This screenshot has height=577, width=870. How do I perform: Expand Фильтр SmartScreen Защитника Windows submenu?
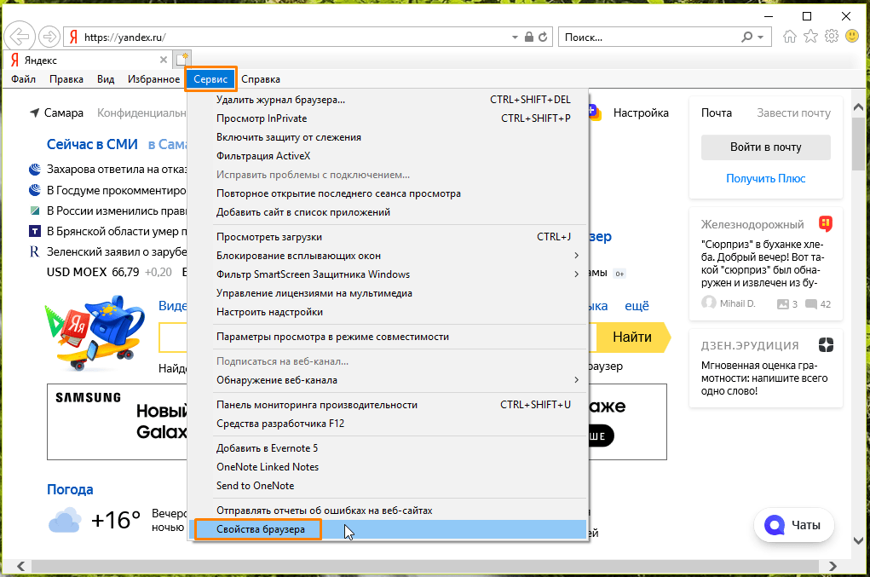click(x=388, y=274)
